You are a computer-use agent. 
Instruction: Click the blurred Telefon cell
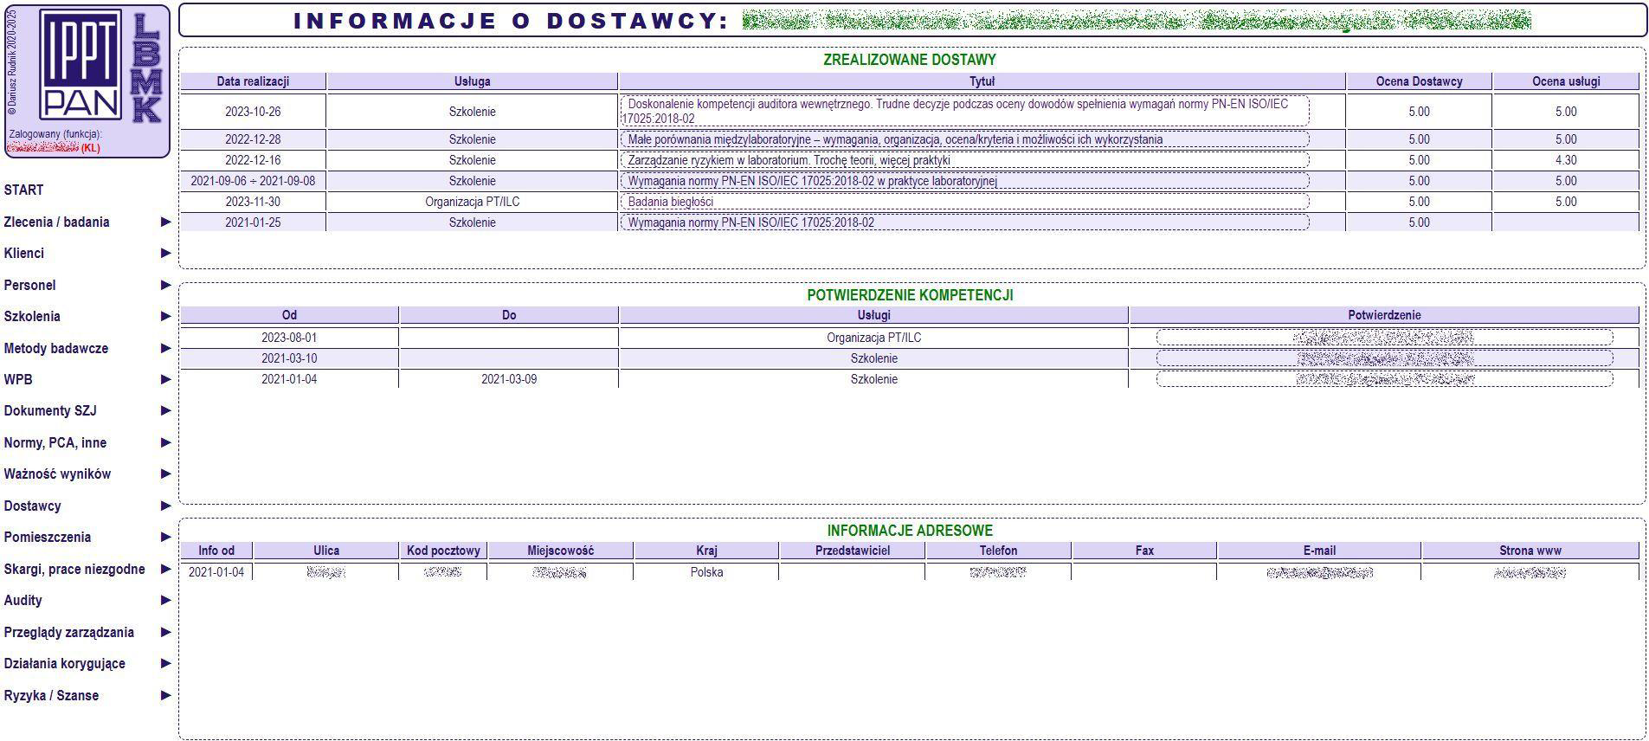[998, 572]
